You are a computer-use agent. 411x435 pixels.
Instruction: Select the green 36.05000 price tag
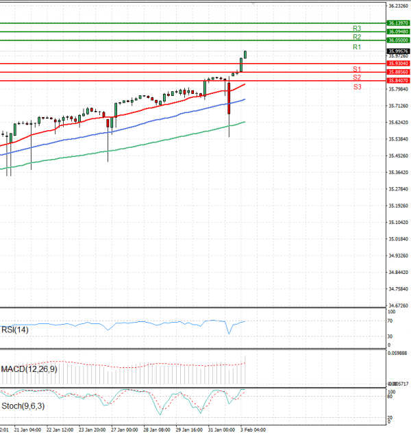398,40
